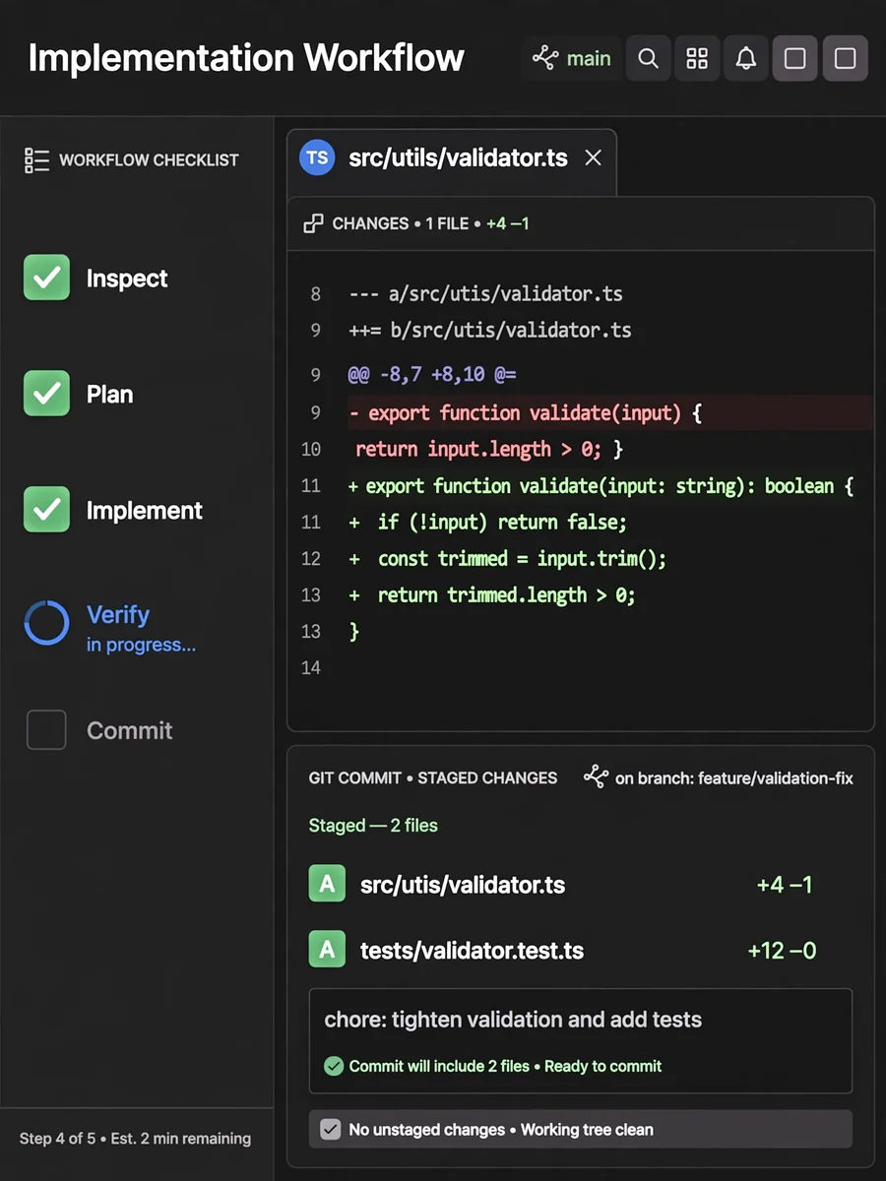Click the 'on branch: feature/validation-fix' label
The width and height of the screenshot is (886, 1181).
734,778
